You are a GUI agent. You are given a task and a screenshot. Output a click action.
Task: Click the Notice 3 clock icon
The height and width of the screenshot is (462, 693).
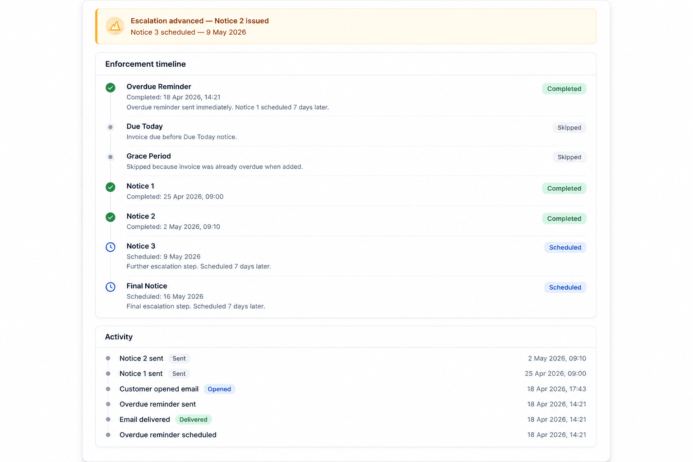pyautogui.click(x=111, y=247)
